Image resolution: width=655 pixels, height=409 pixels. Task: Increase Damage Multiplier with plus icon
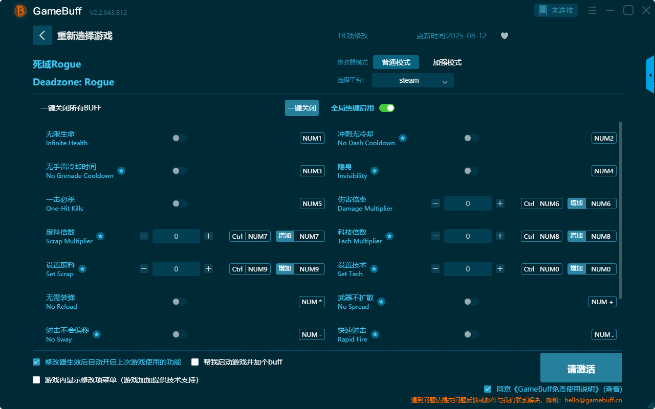[500, 203]
